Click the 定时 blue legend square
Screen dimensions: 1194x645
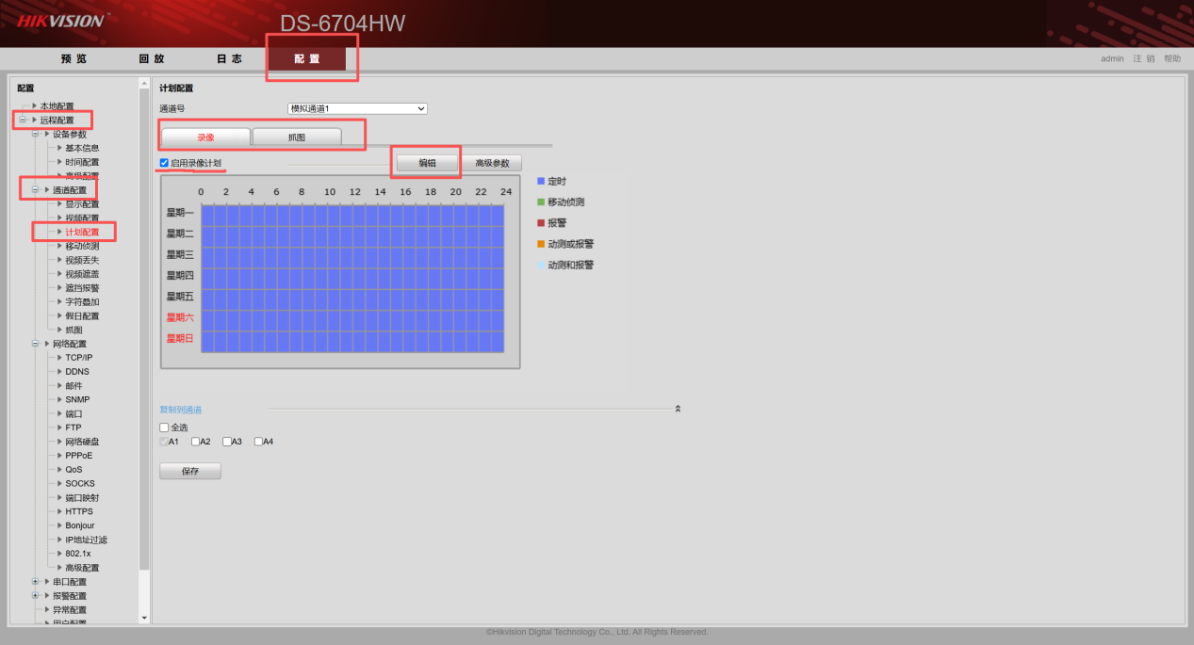click(541, 181)
